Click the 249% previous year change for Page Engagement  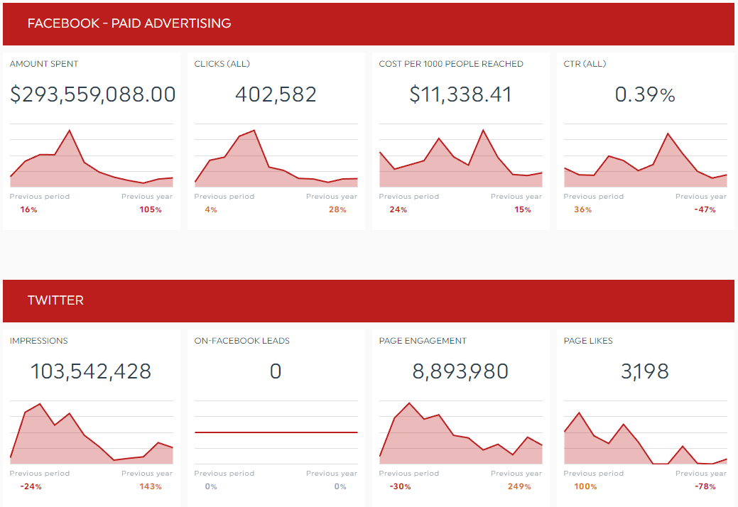point(520,487)
